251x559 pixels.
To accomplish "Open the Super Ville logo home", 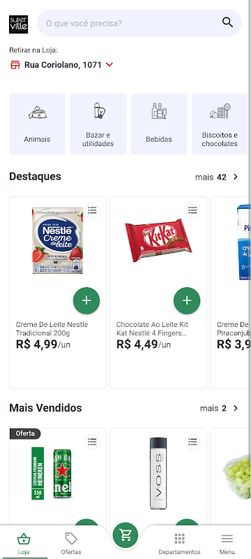I will pos(19,24).
